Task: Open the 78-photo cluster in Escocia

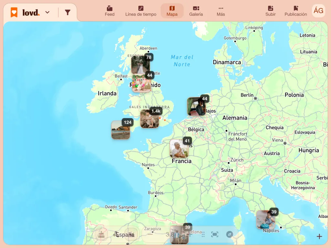Action: coord(141,65)
